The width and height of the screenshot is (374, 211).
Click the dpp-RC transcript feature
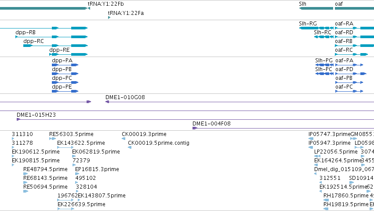tap(55, 46)
